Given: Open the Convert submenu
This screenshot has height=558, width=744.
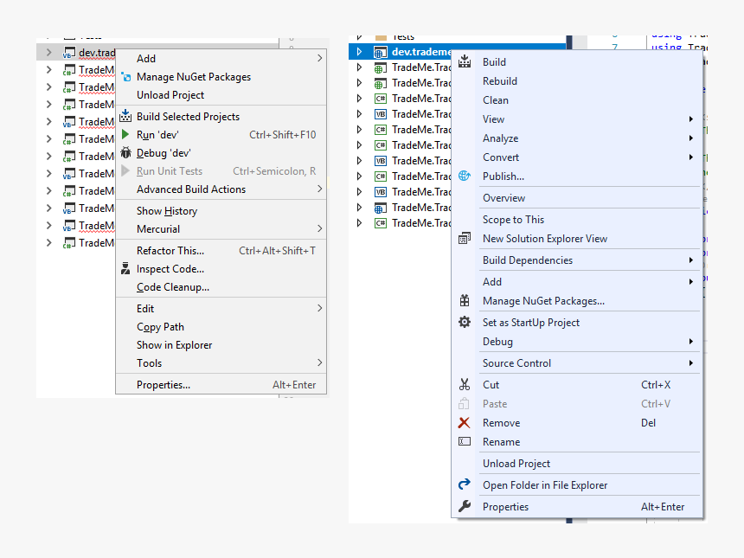Looking at the screenshot, I should 577,157.
